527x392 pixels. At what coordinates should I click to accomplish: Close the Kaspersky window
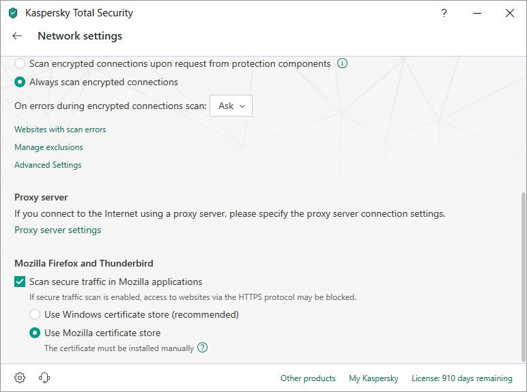(509, 13)
